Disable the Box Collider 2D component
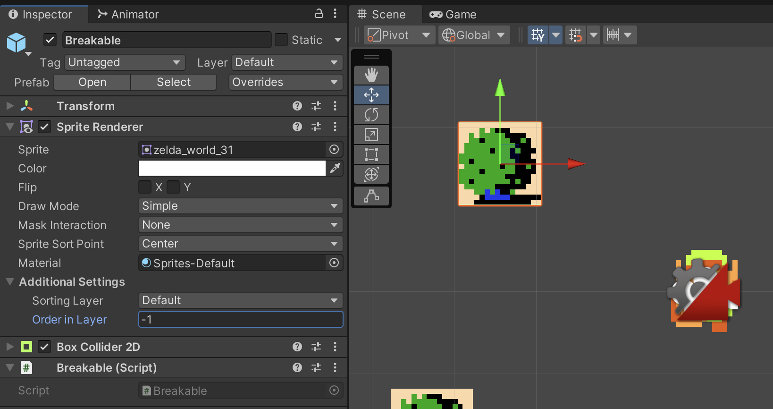The height and width of the screenshot is (409, 773). pyautogui.click(x=44, y=347)
